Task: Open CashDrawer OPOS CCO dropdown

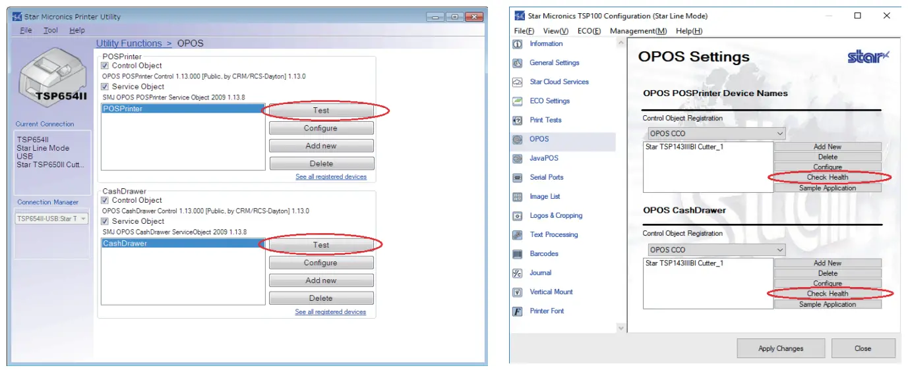Action: 716,250
